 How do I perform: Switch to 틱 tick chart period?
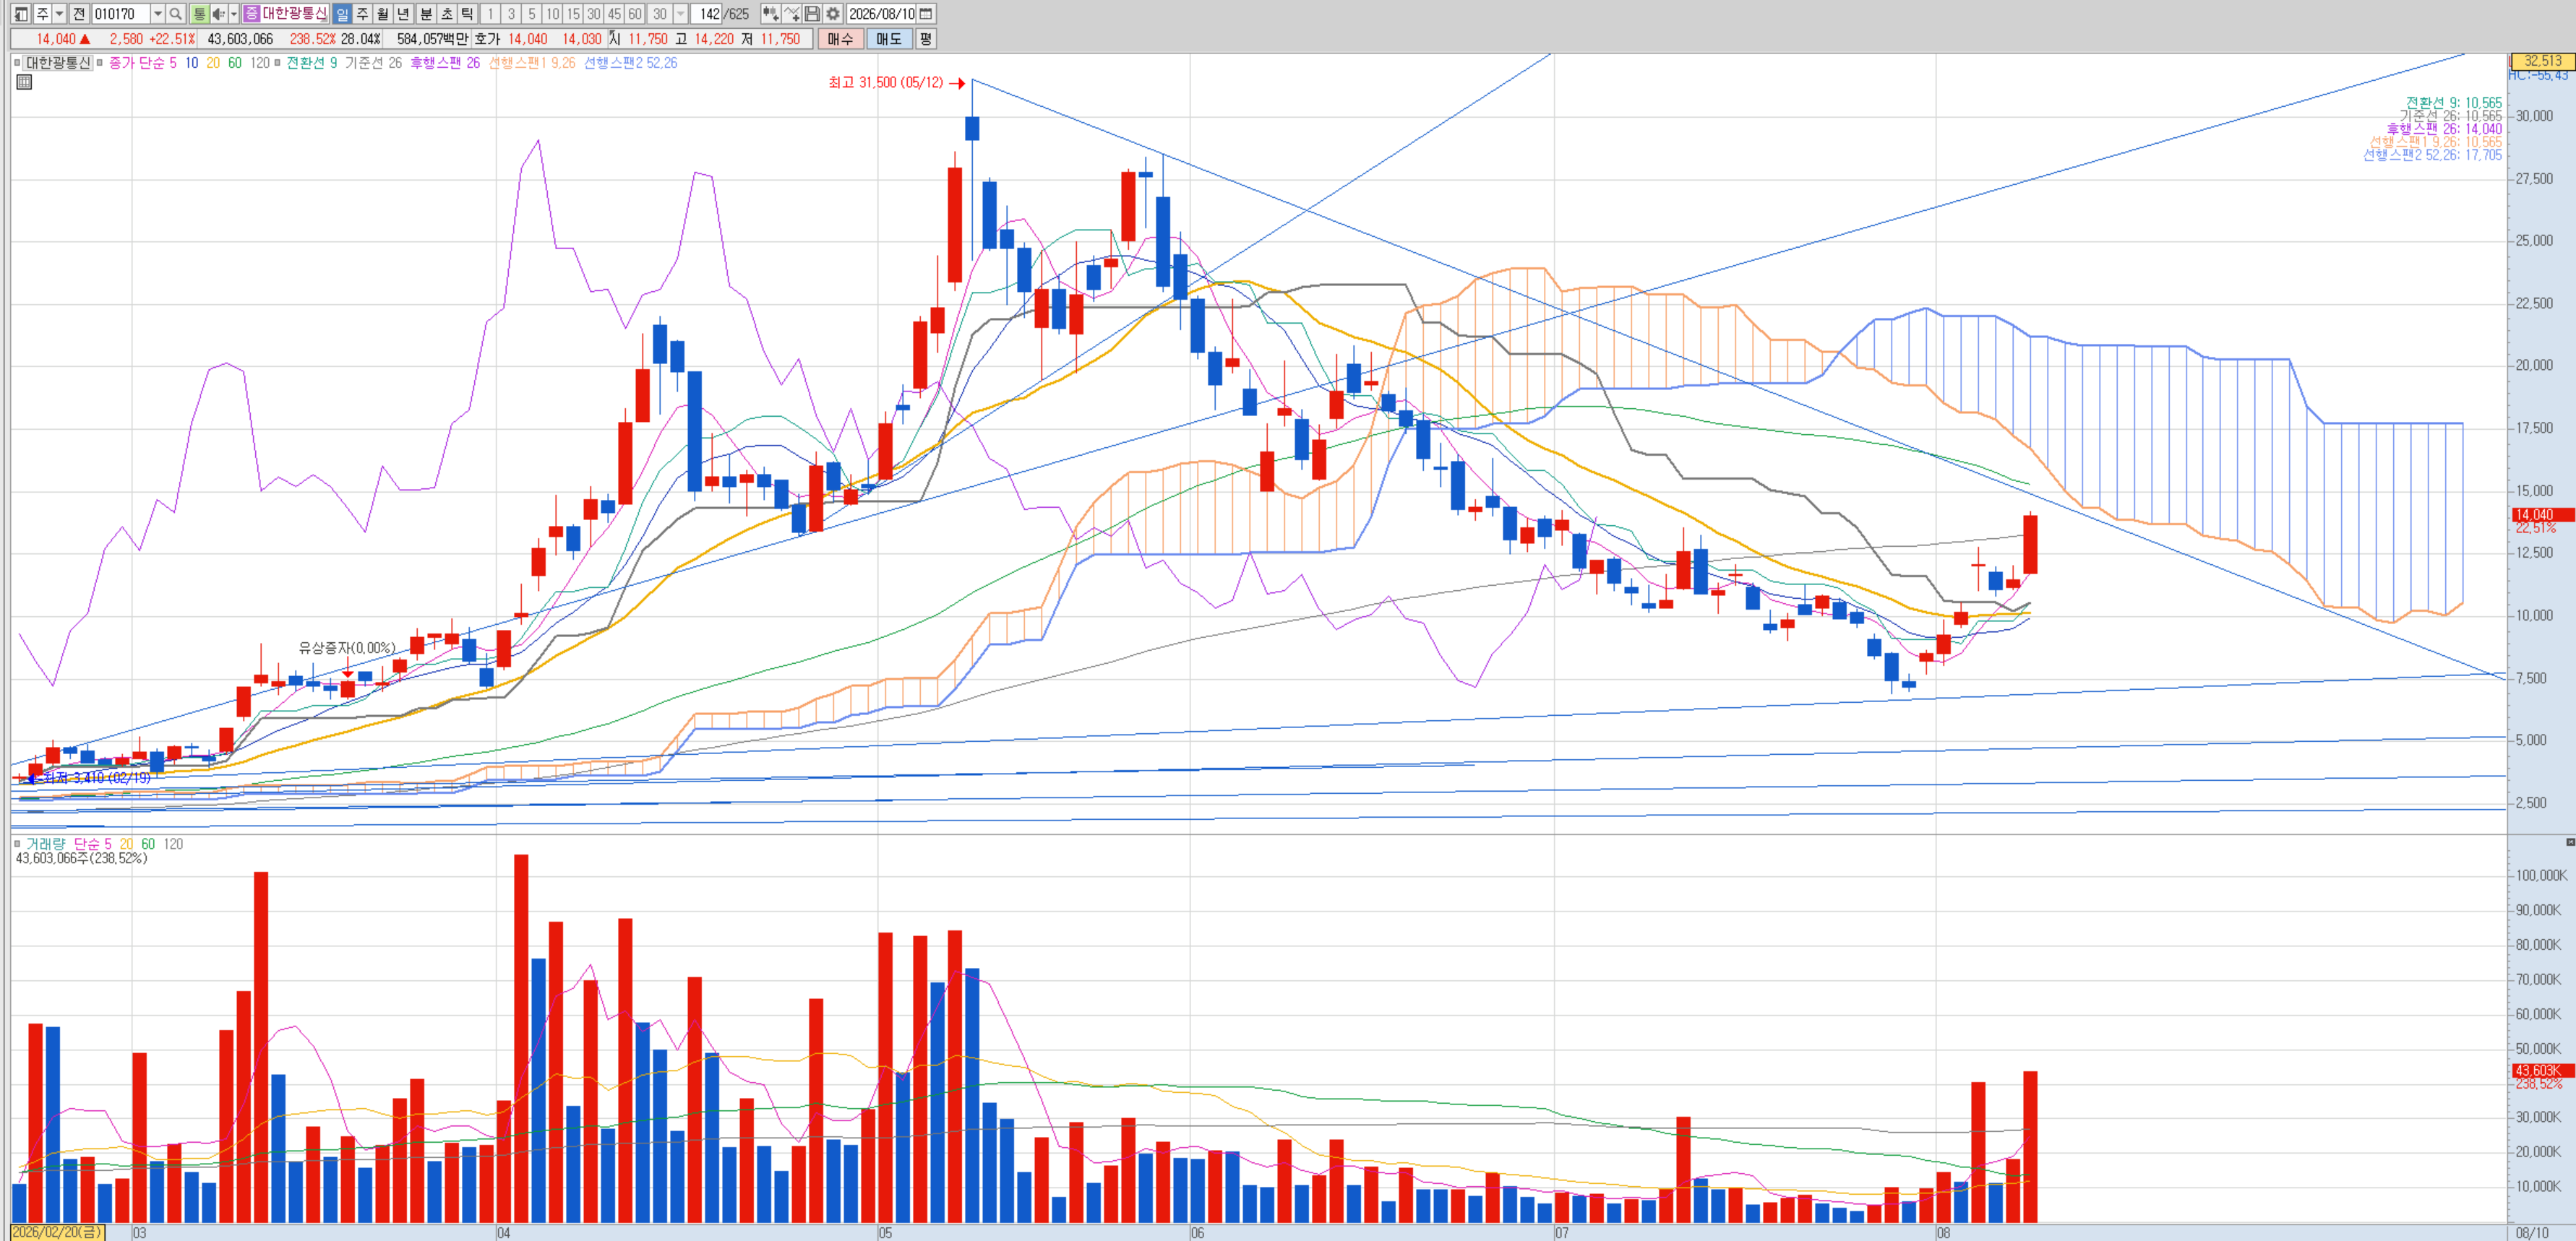[467, 14]
